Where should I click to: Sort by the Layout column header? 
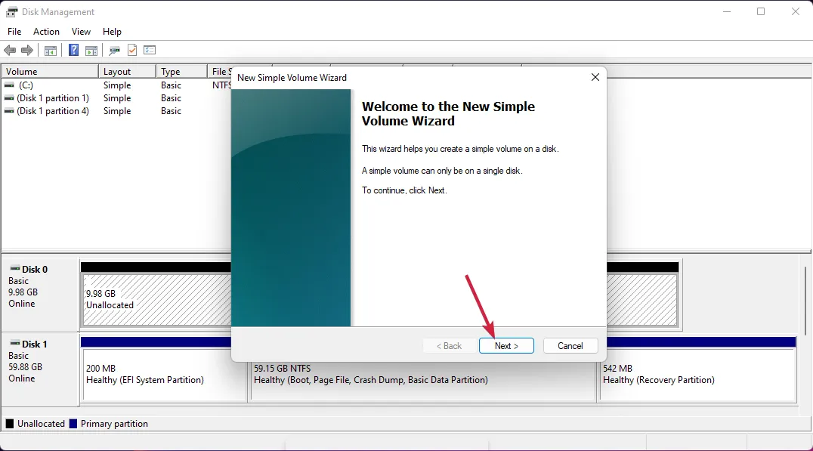click(x=127, y=72)
